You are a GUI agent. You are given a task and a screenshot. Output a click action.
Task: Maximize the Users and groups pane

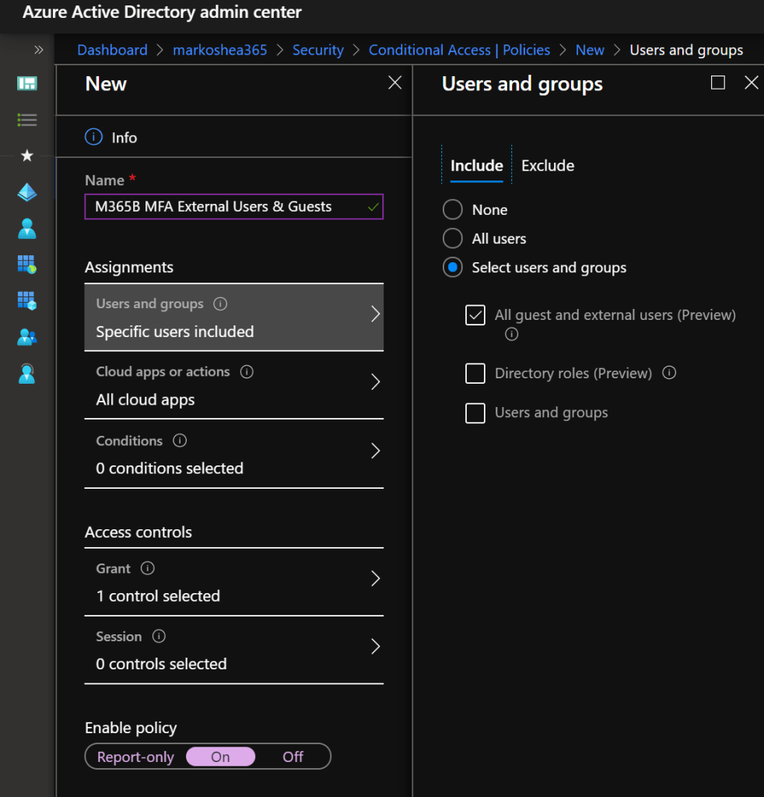point(718,83)
